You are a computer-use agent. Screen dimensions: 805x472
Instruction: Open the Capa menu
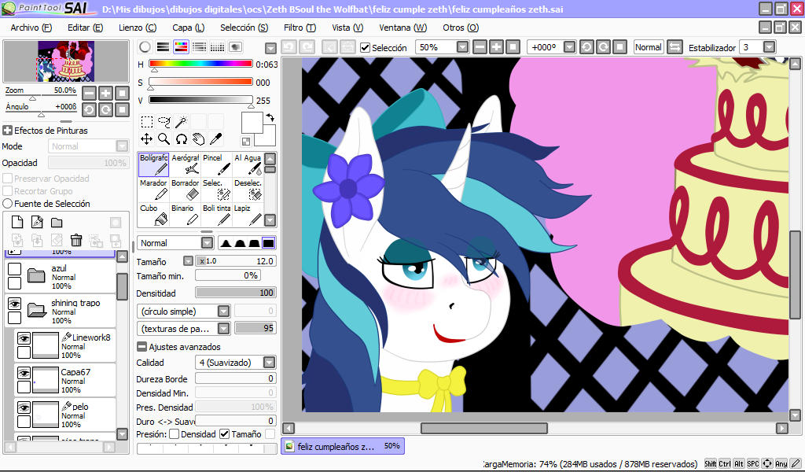[189, 28]
